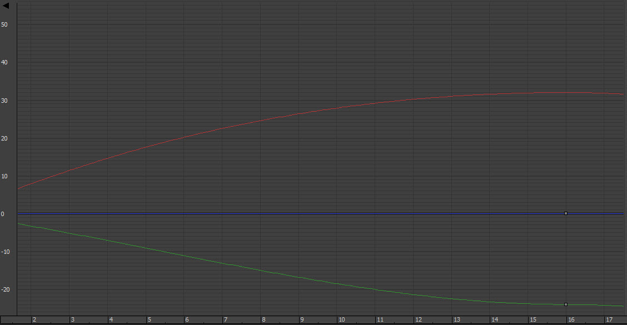Click frame 12 on the time ruler
Screen dimensions: 627x325
coord(418,320)
